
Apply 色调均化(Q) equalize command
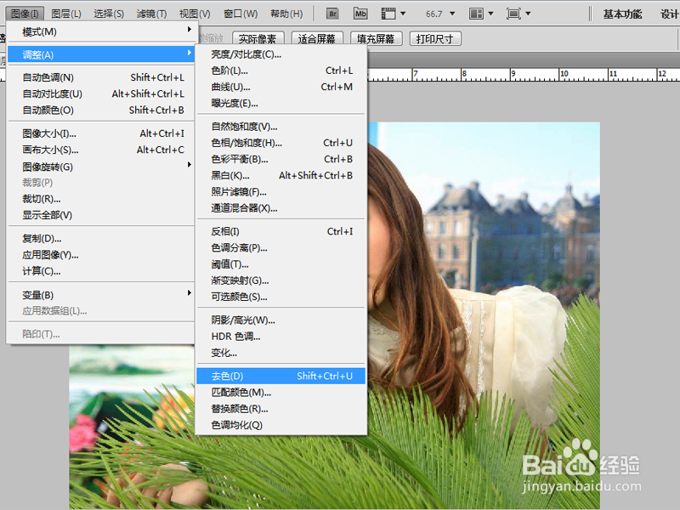coord(281,426)
